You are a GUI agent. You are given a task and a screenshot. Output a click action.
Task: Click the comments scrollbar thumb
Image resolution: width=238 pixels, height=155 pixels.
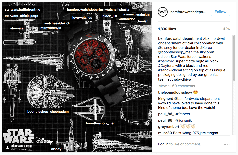tap(234, 58)
